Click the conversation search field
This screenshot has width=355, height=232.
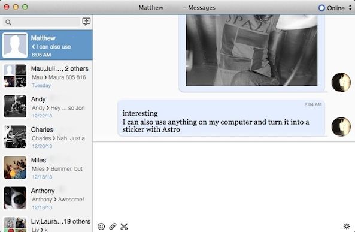click(41, 22)
